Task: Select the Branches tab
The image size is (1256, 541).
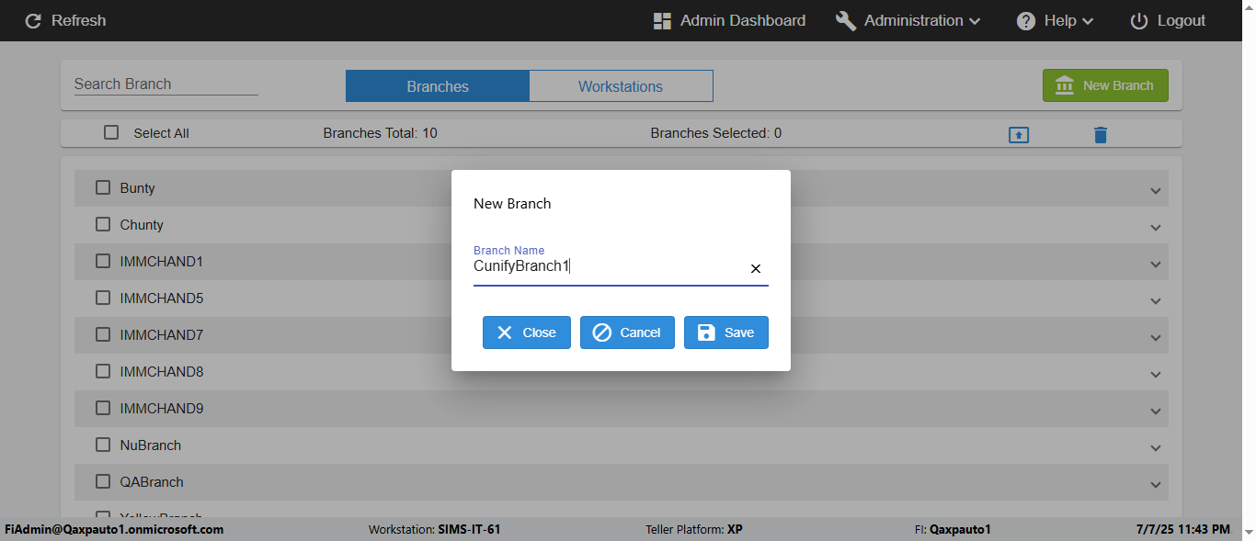Action: [438, 86]
